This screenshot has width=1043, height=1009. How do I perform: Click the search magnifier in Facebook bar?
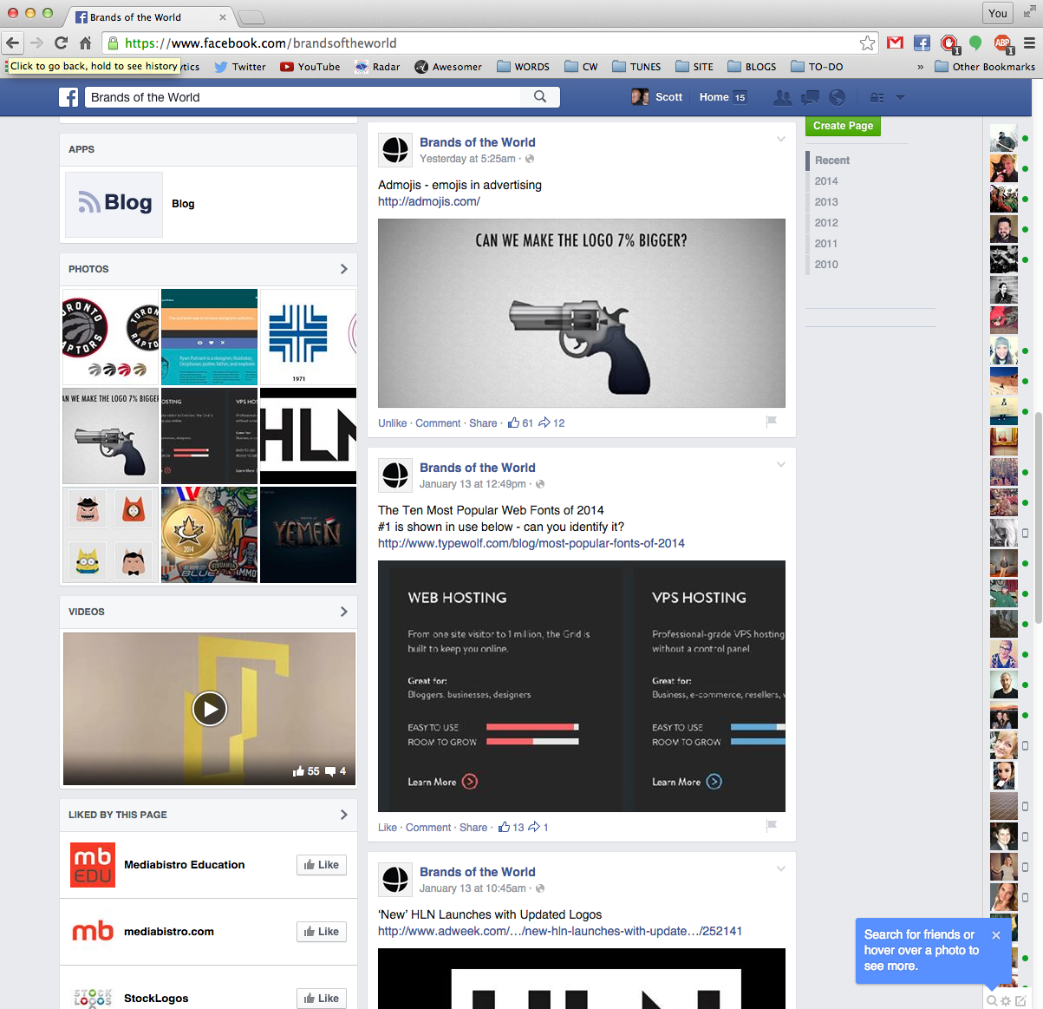coord(540,96)
